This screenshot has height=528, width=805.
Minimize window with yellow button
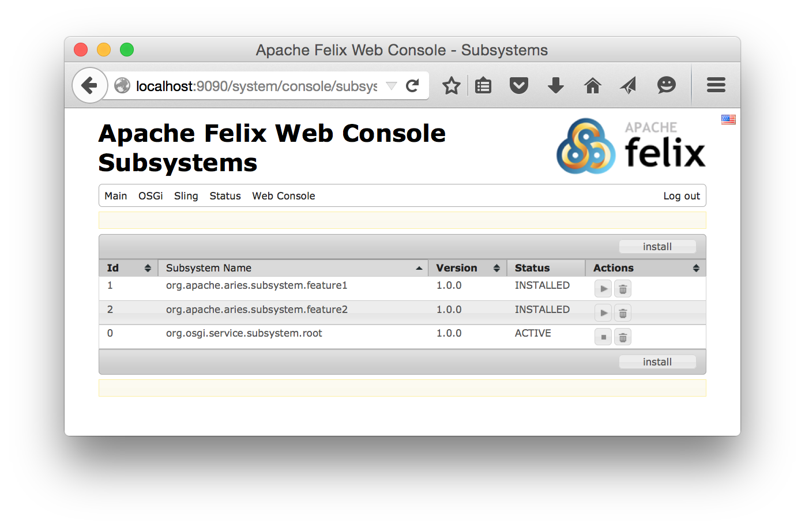click(104, 50)
